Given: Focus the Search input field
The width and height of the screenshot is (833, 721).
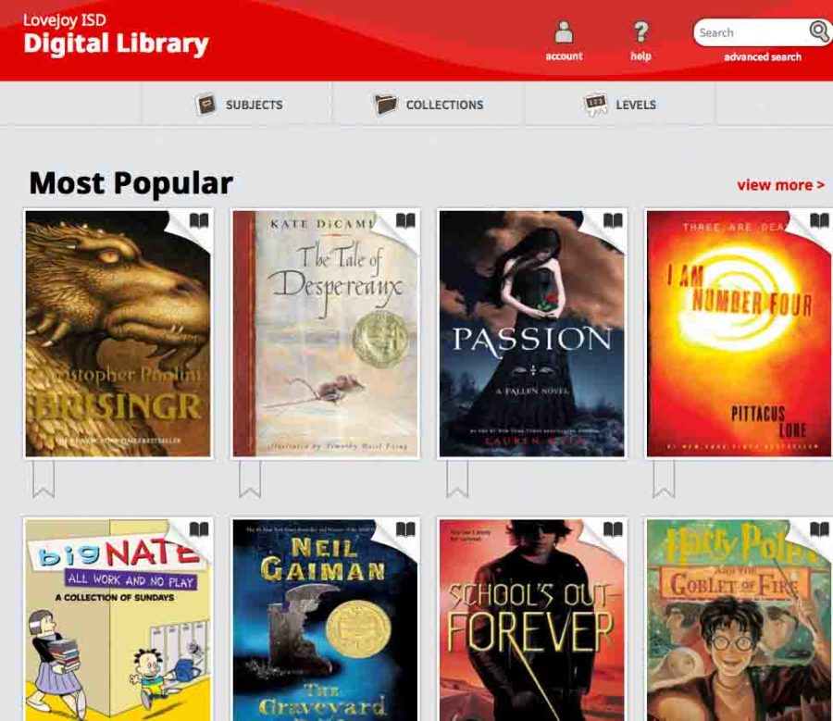Looking at the screenshot, I should click(x=752, y=32).
